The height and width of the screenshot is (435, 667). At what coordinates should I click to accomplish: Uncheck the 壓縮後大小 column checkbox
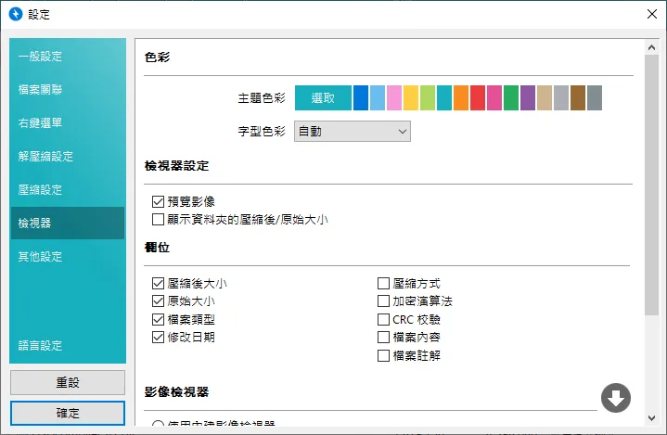point(158,283)
